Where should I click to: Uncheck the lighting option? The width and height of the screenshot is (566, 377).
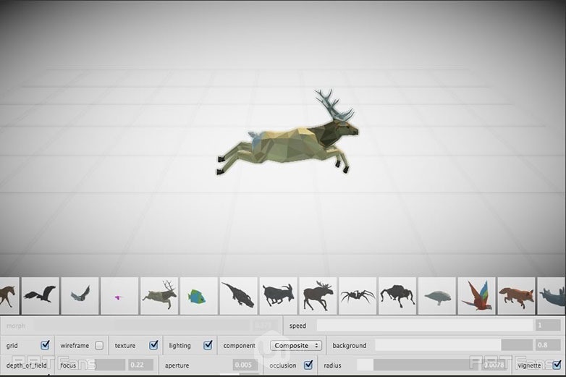pyautogui.click(x=208, y=345)
